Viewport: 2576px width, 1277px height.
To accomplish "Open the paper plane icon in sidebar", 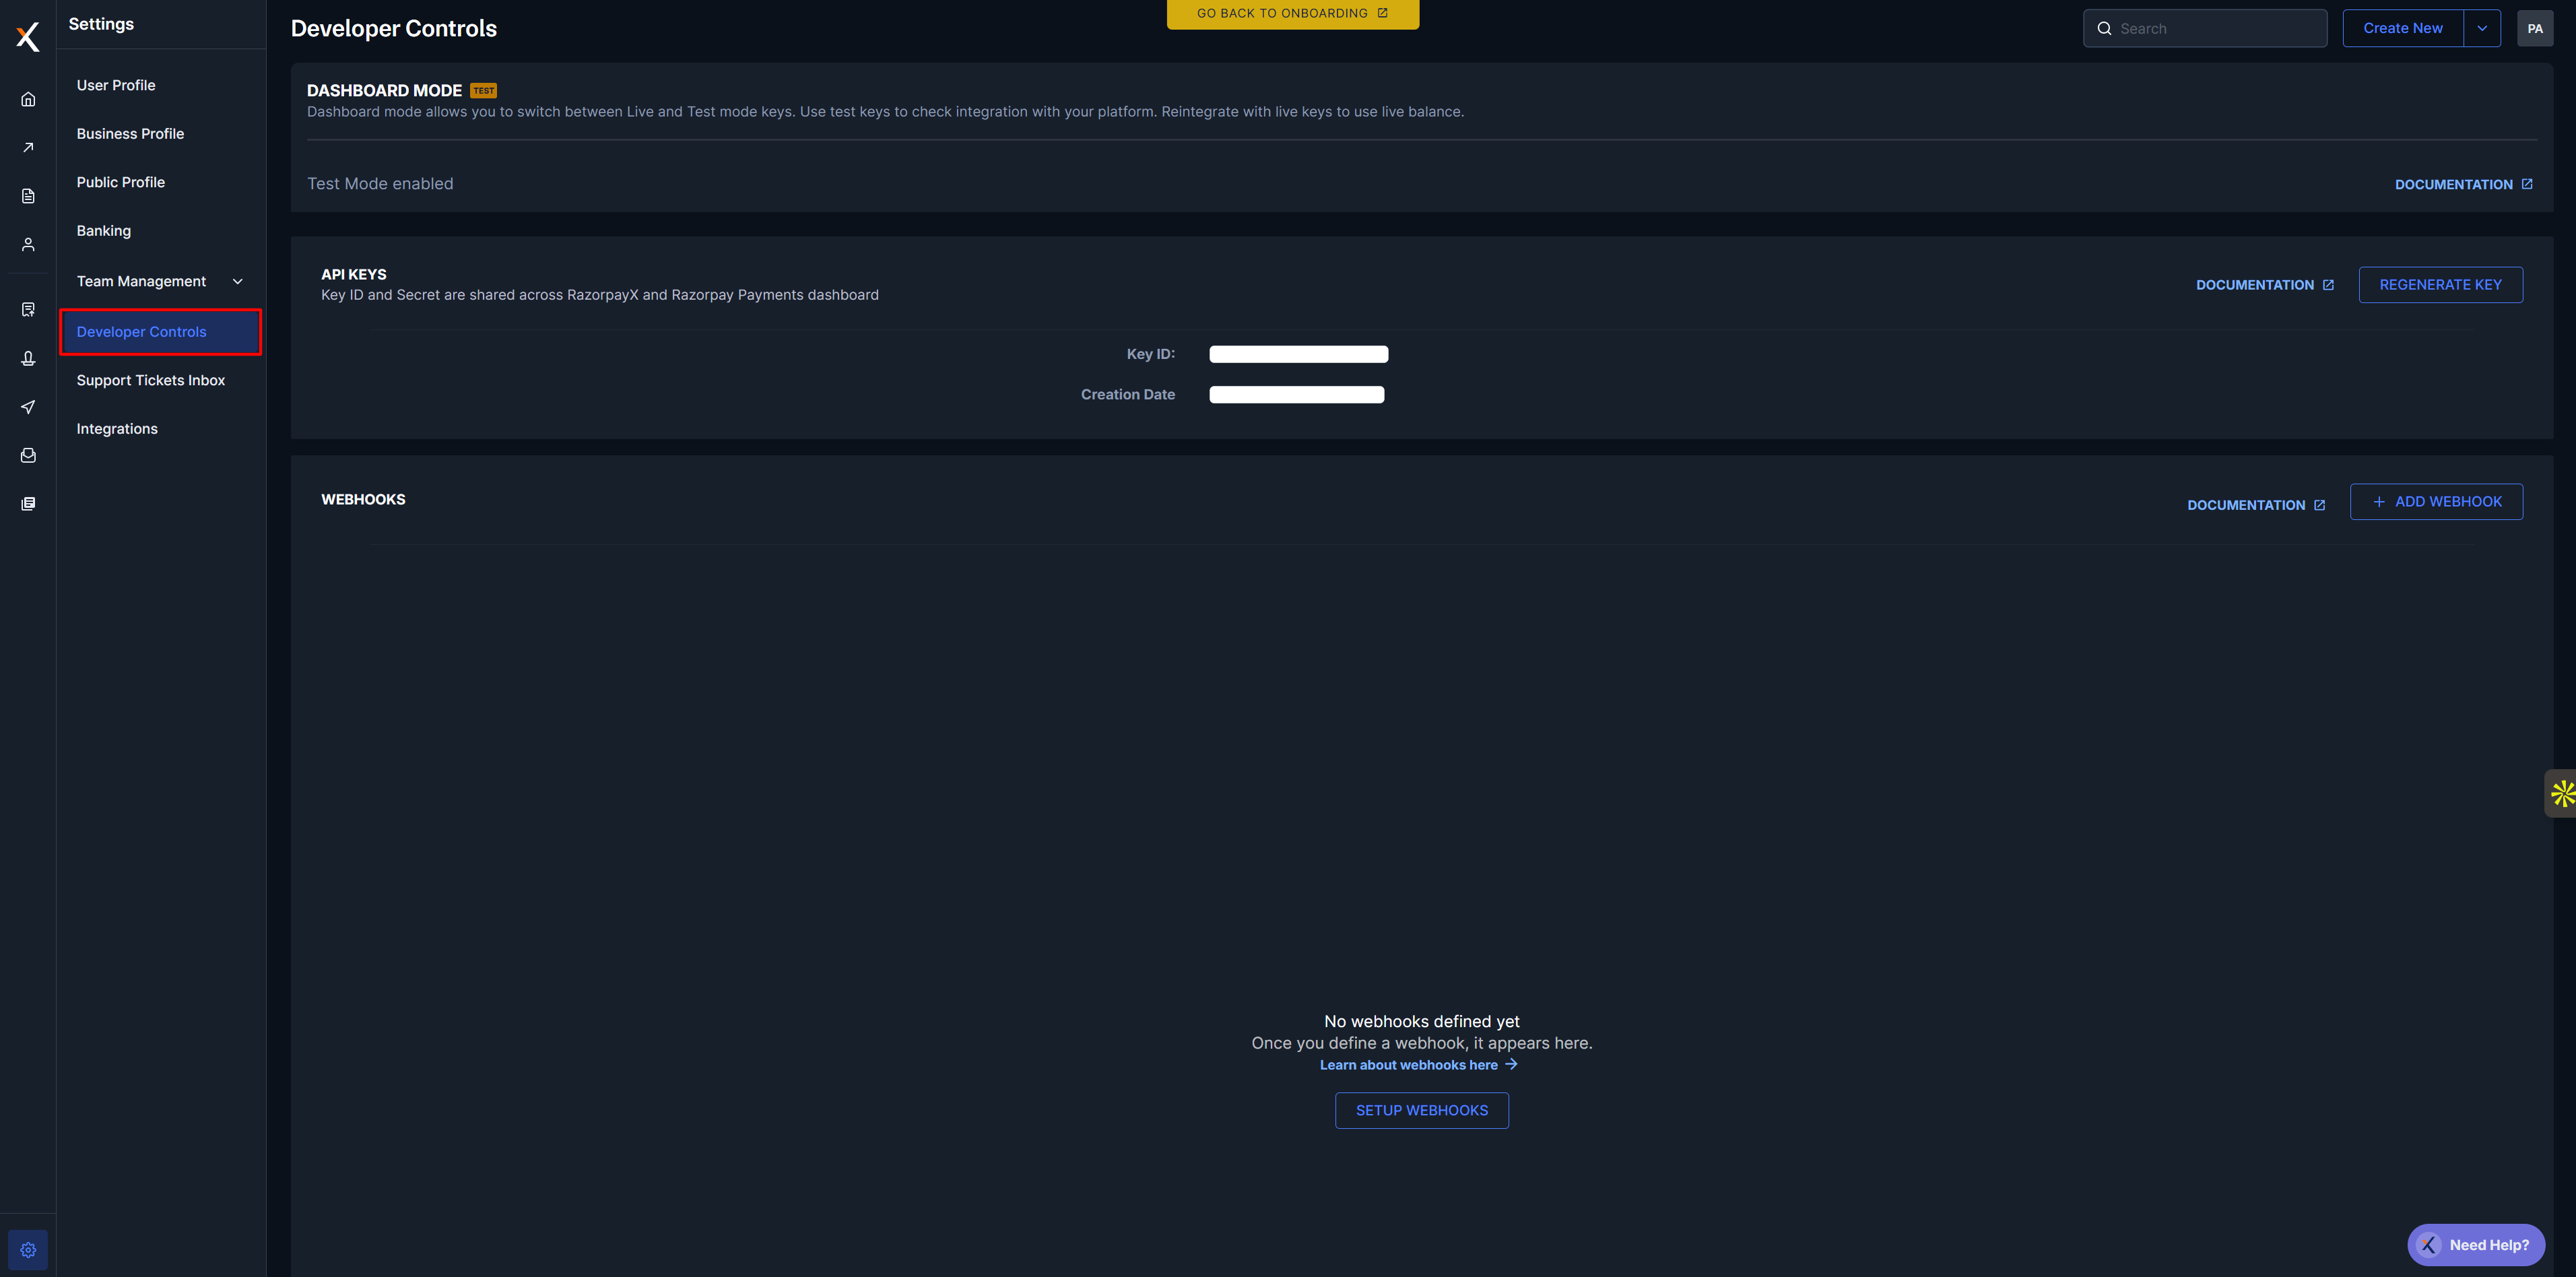I will (28, 407).
